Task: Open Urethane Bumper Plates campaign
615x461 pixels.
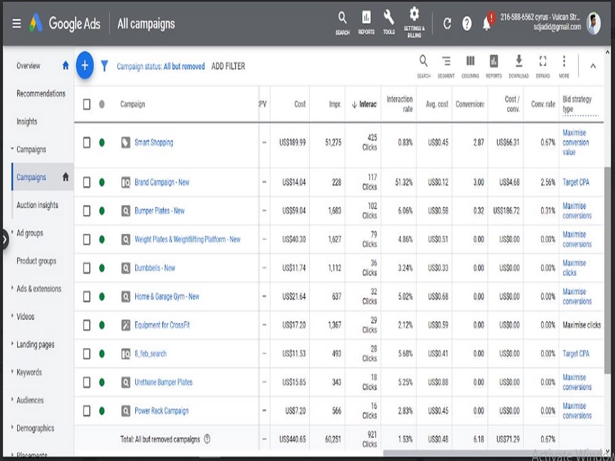Action: point(164,382)
